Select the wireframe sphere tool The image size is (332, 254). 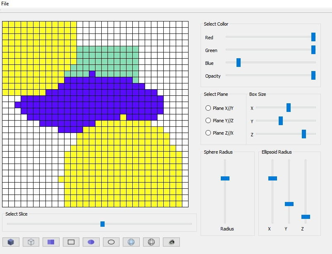click(151, 242)
